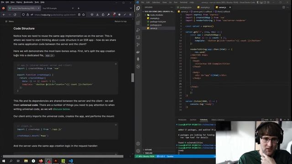
Task: Reload the page in Firefox
Action: (15, 15)
